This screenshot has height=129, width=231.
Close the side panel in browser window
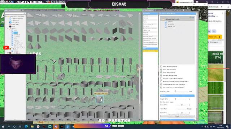[228, 11]
